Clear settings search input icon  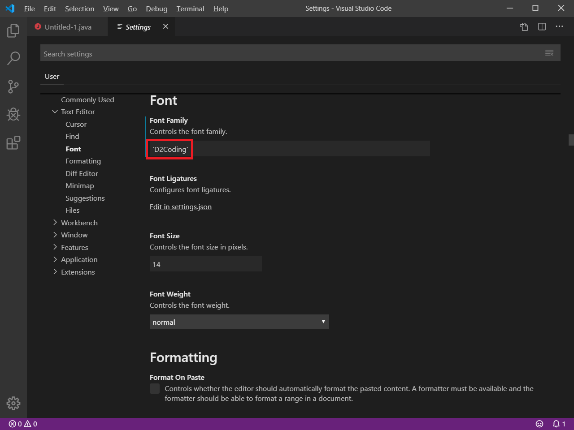point(549,53)
